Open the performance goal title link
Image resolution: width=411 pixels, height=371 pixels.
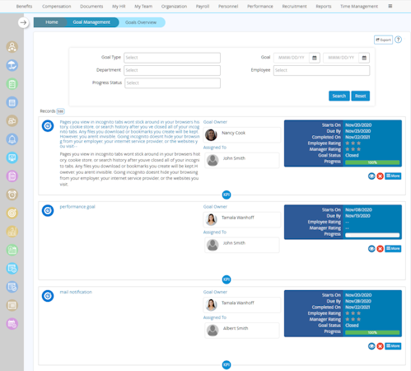pos(77,207)
